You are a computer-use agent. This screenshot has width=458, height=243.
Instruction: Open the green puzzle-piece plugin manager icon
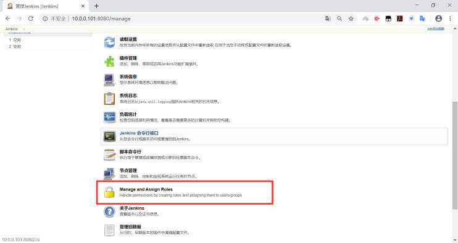click(x=109, y=61)
